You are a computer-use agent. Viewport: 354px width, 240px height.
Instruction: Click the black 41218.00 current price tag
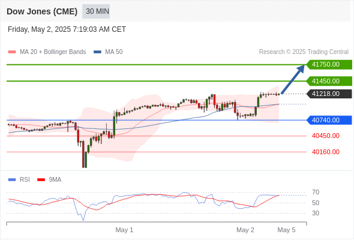click(x=329, y=94)
